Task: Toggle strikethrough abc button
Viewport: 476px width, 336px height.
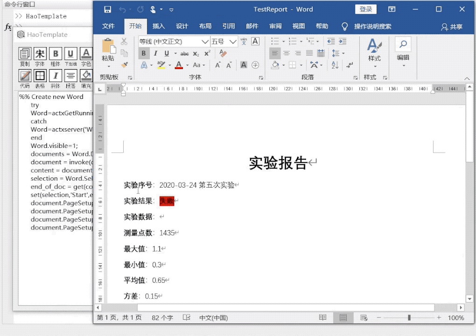Action: pyautogui.click(x=184, y=54)
